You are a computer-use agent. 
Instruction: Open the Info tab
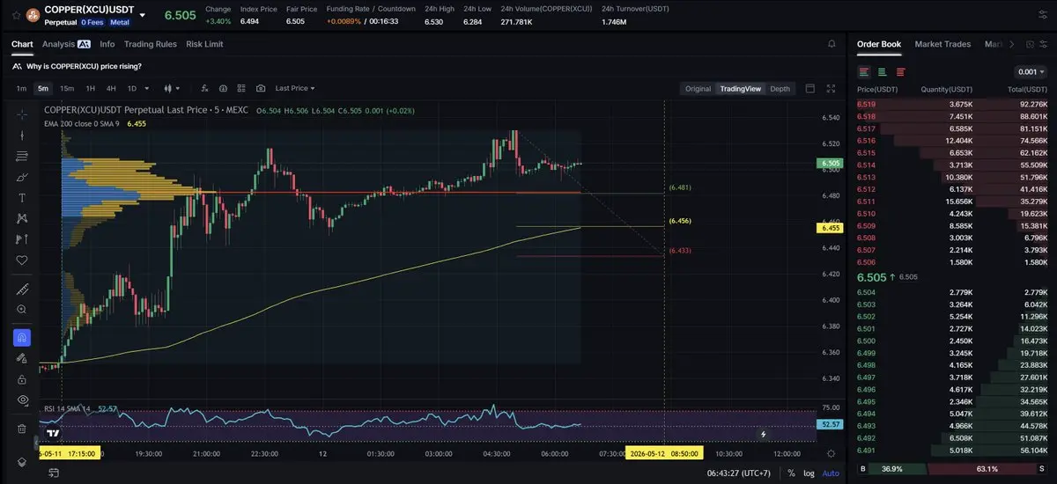[107, 44]
